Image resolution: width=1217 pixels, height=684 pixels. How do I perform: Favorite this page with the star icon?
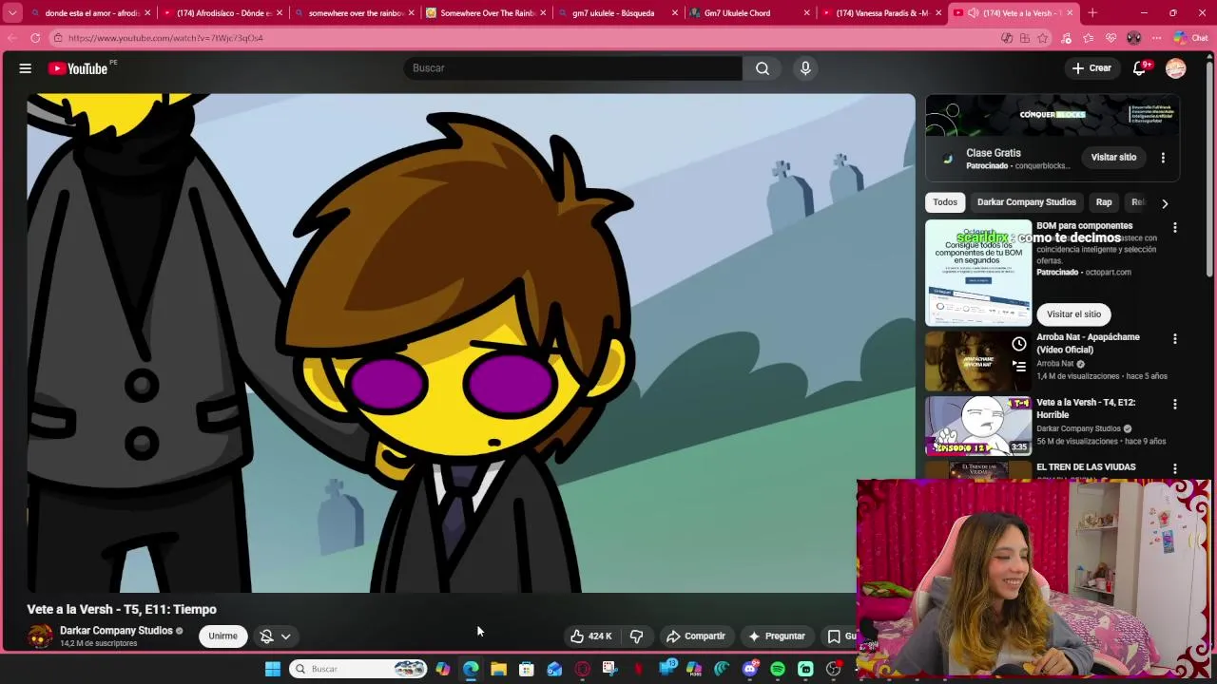point(1043,38)
